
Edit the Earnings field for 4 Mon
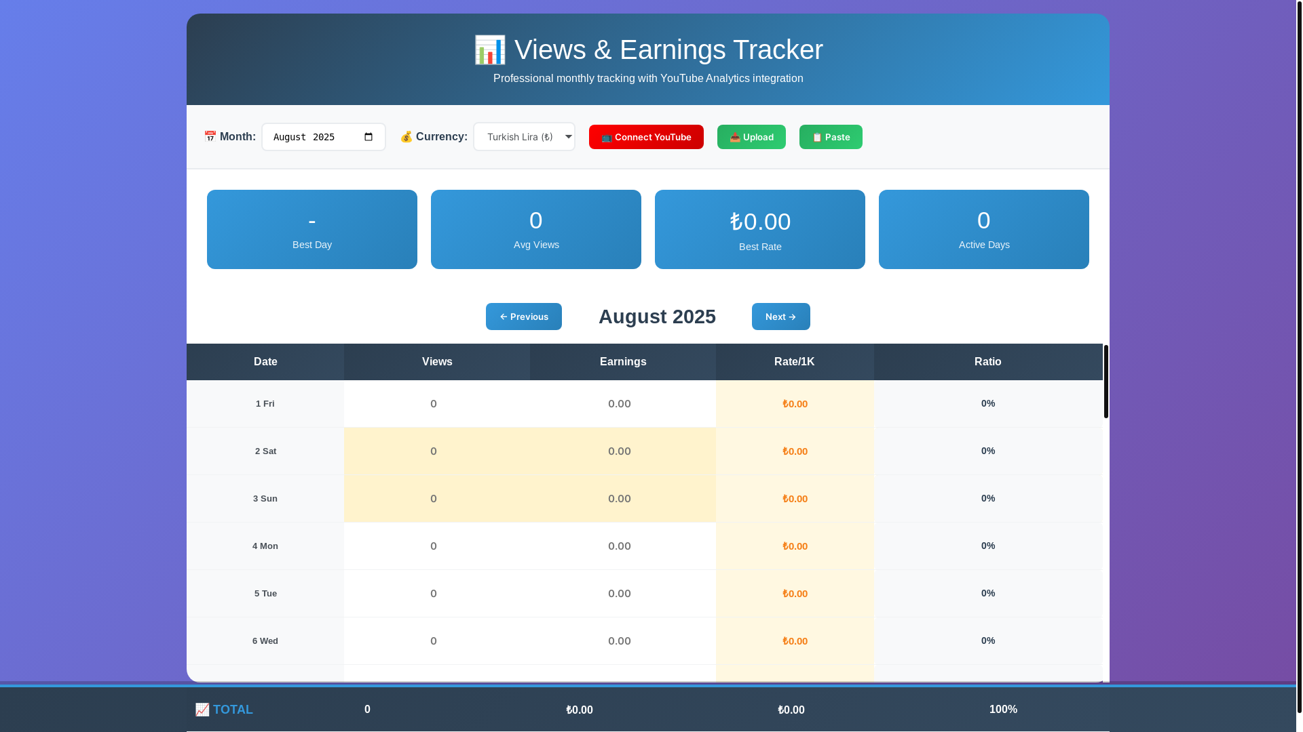[x=623, y=546]
